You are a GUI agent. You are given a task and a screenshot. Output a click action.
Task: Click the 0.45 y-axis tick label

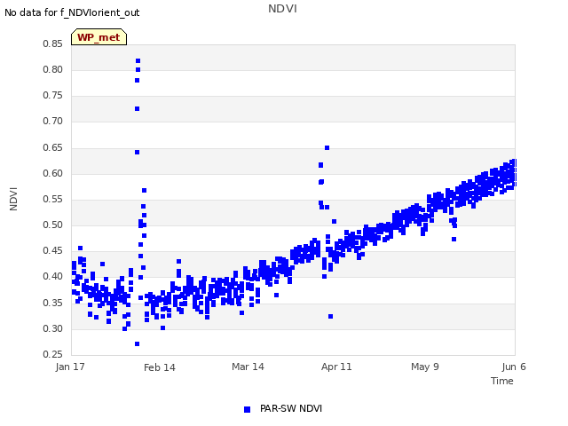[x=52, y=250]
